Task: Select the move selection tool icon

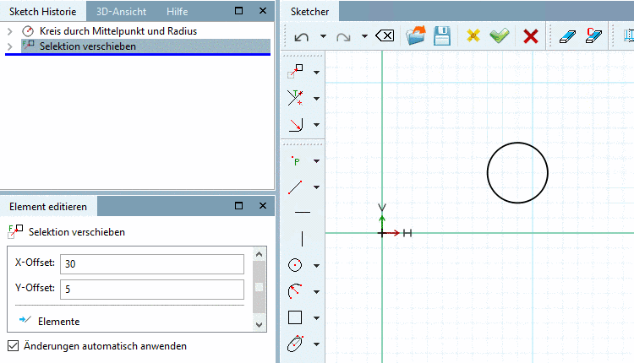Action: click(295, 72)
